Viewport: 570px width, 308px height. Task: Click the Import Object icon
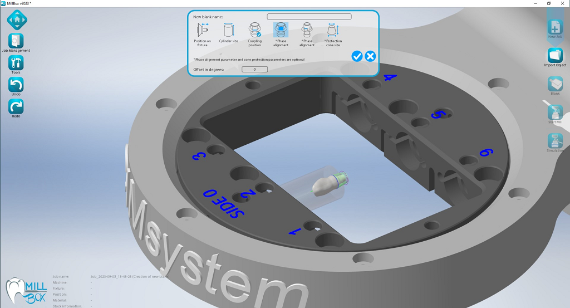[x=555, y=56]
